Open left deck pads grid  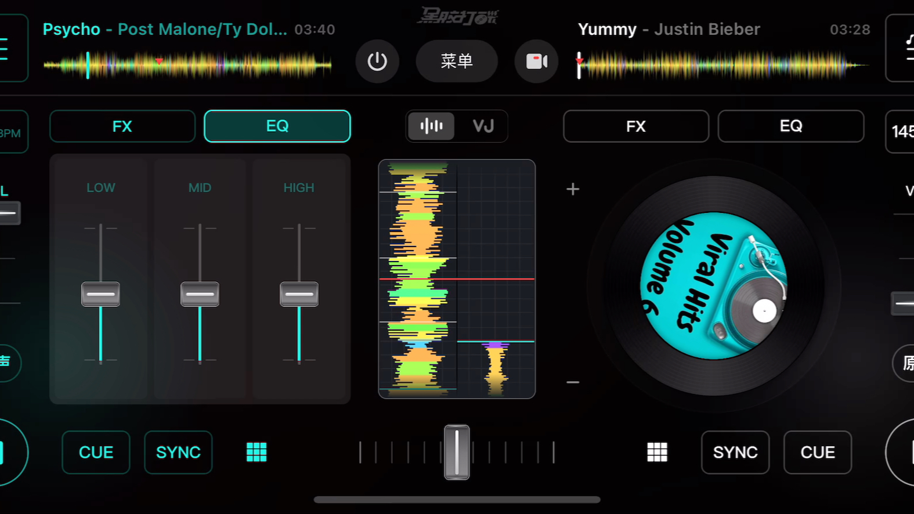(257, 452)
